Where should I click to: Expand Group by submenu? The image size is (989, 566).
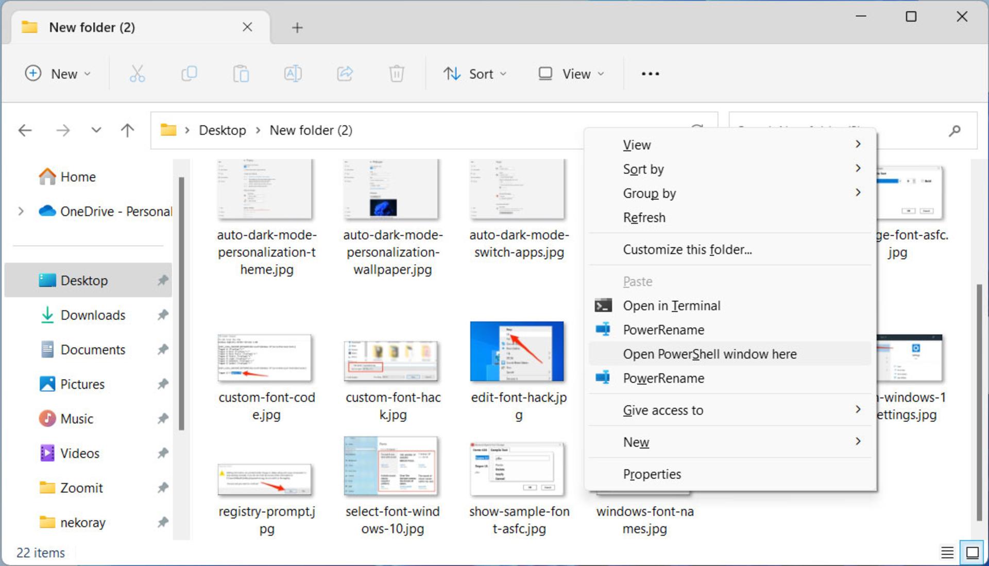[x=730, y=193]
